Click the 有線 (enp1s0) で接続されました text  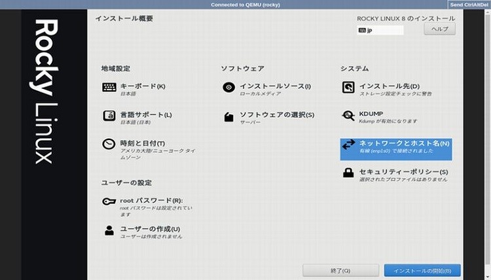pos(396,150)
